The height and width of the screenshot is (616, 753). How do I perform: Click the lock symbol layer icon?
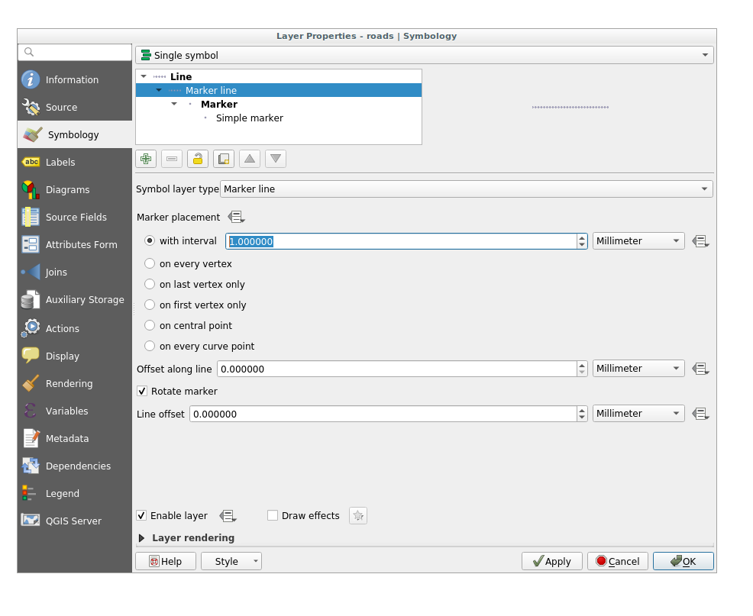198,159
